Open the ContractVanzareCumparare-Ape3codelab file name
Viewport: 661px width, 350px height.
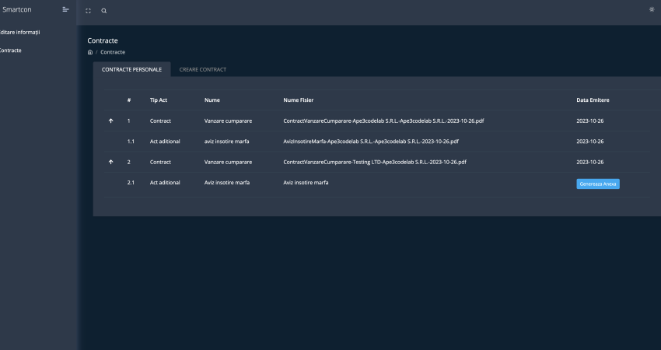[x=383, y=121]
